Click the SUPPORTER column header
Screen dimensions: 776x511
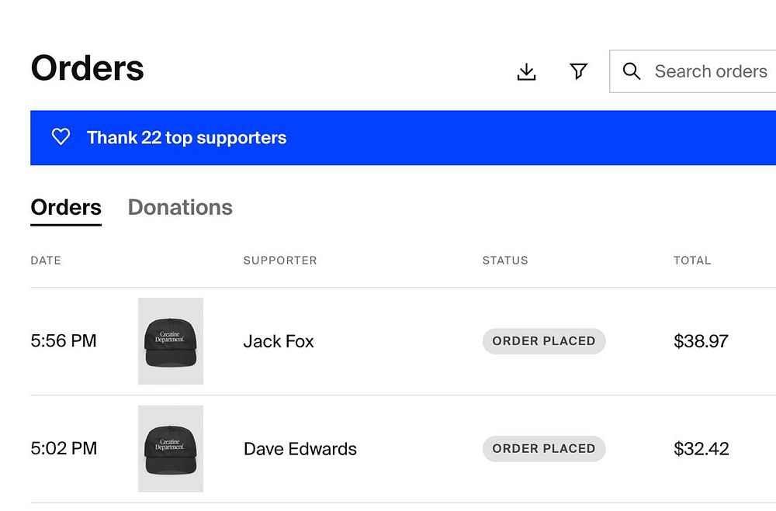[280, 261]
